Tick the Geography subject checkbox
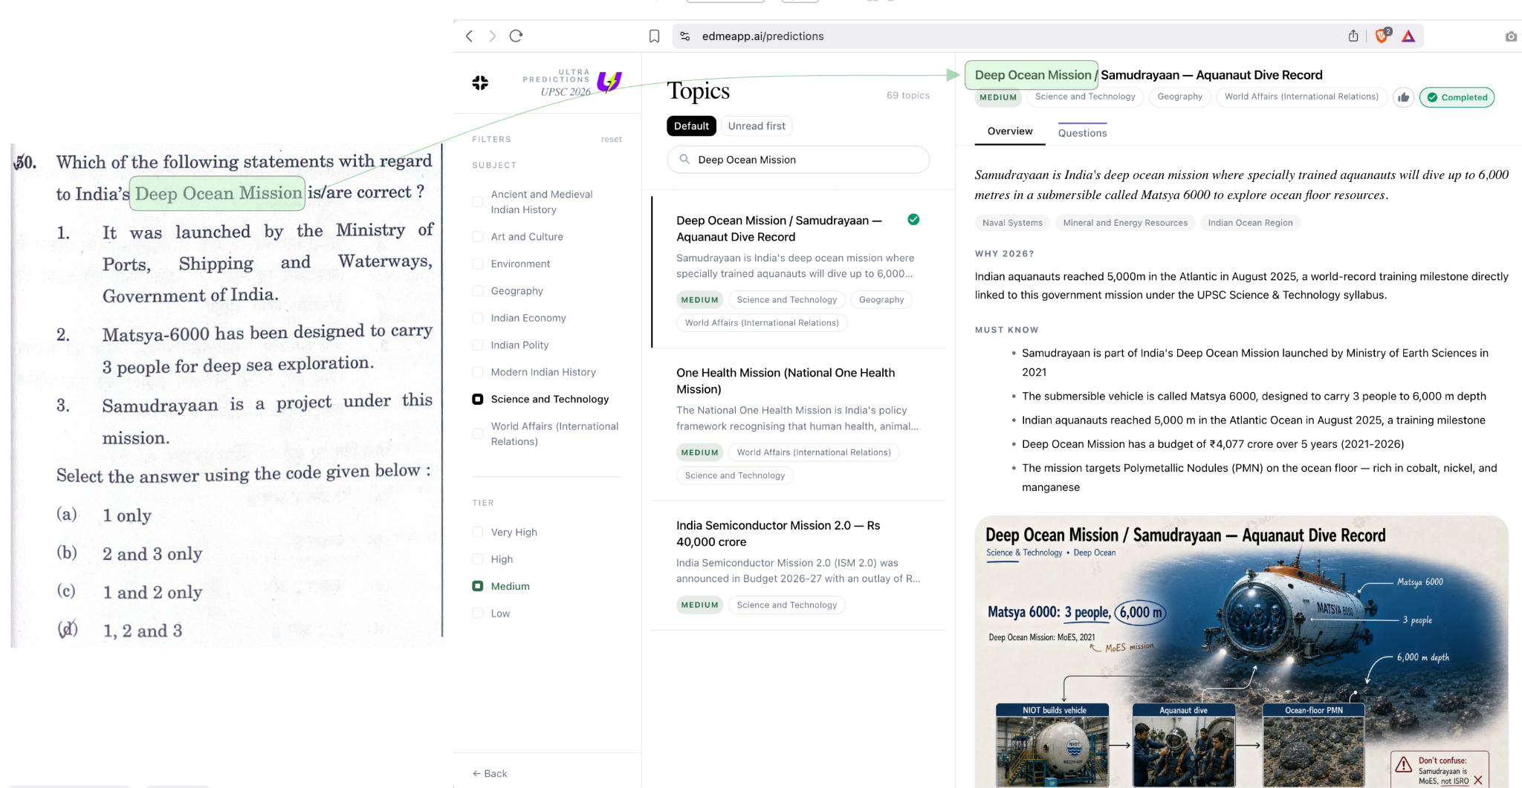Image resolution: width=1522 pixels, height=788 pixels. click(x=478, y=290)
